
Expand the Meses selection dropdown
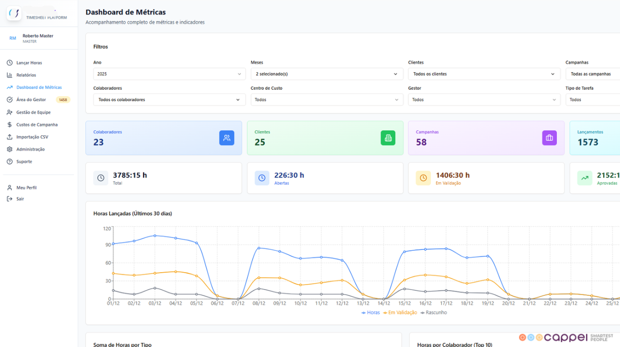pos(326,74)
